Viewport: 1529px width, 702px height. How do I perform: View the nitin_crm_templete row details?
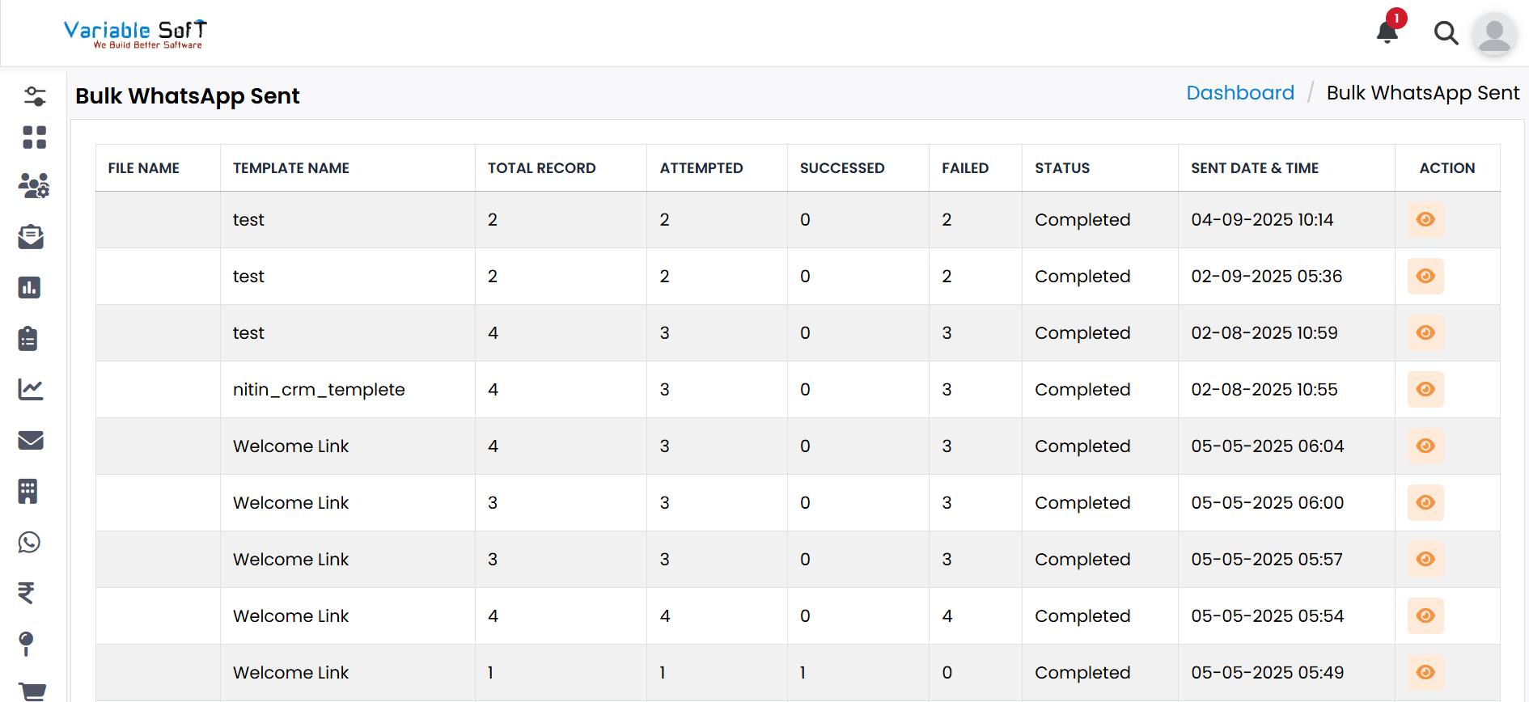coord(1425,390)
